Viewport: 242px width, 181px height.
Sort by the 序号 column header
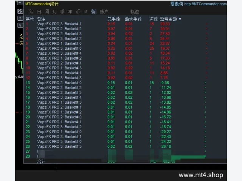(x=29, y=19)
